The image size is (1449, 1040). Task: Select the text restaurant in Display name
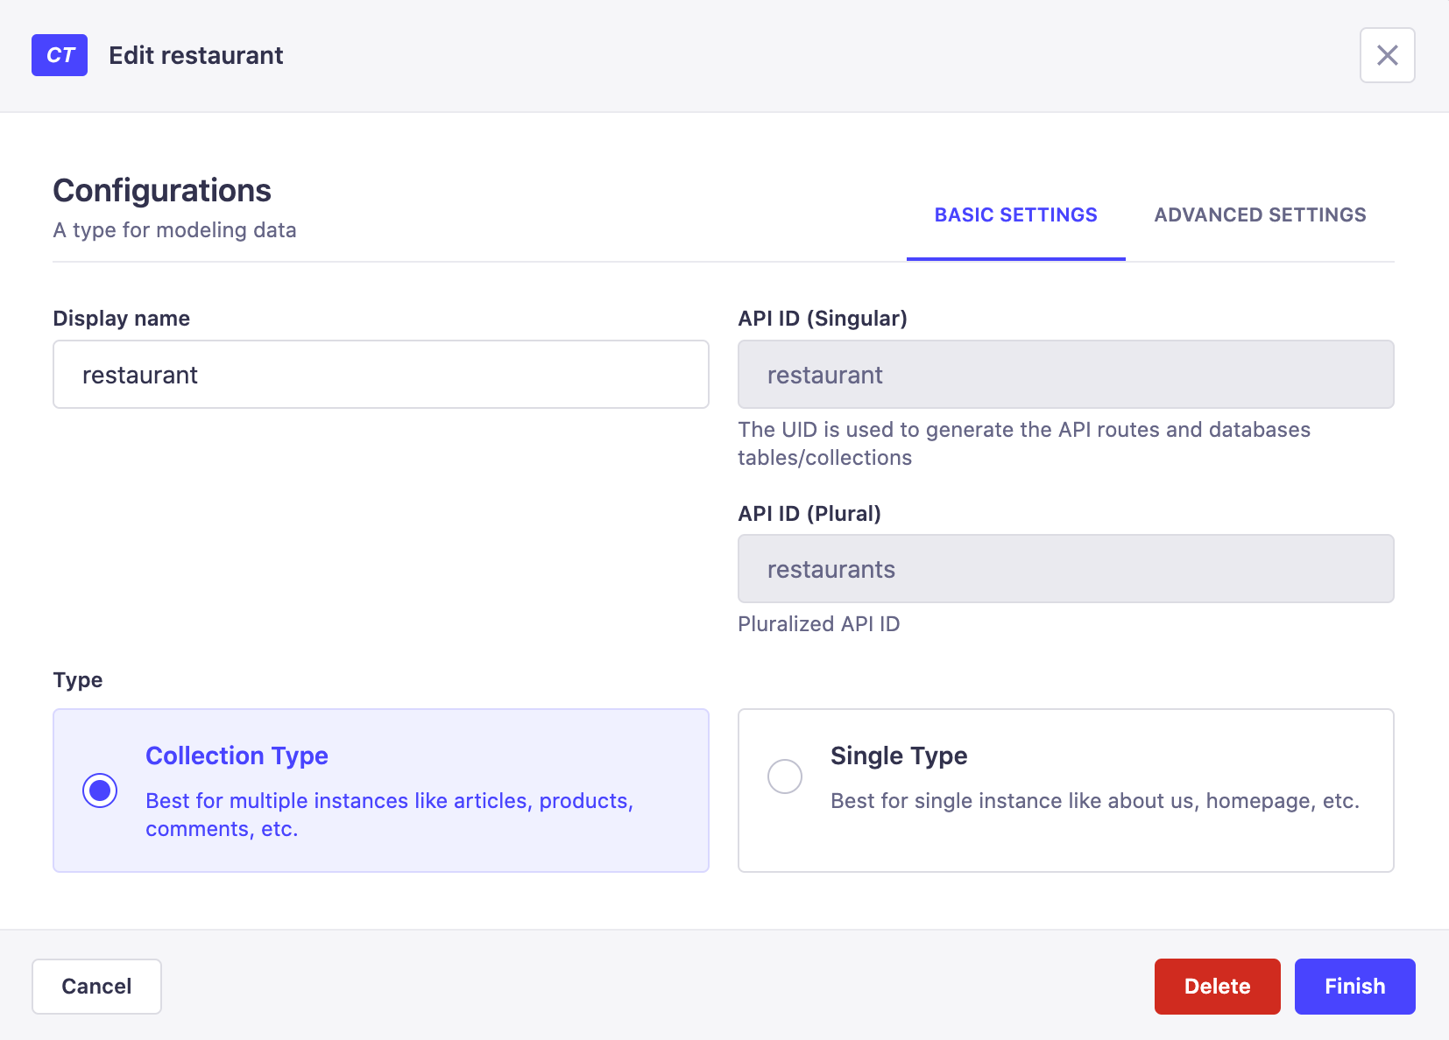pos(140,374)
